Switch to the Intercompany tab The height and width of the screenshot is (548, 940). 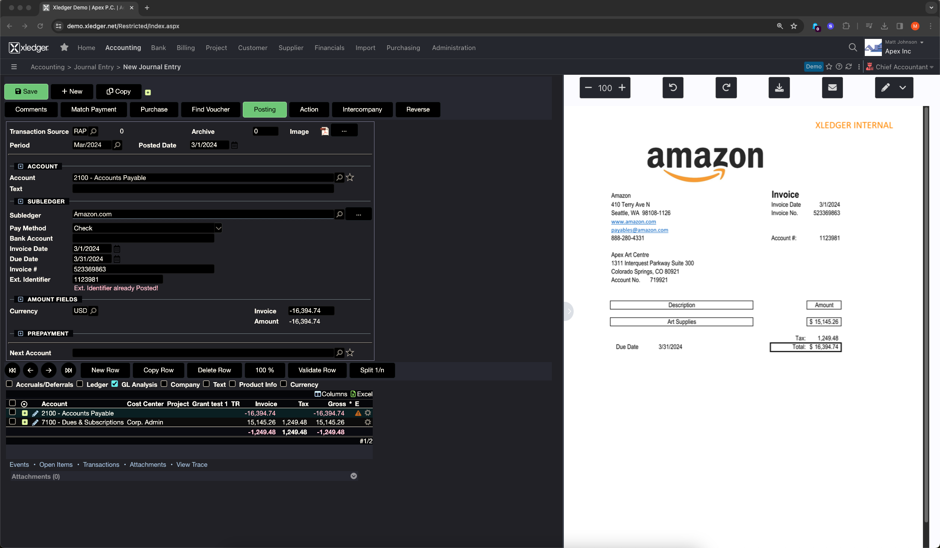[x=362, y=109]
